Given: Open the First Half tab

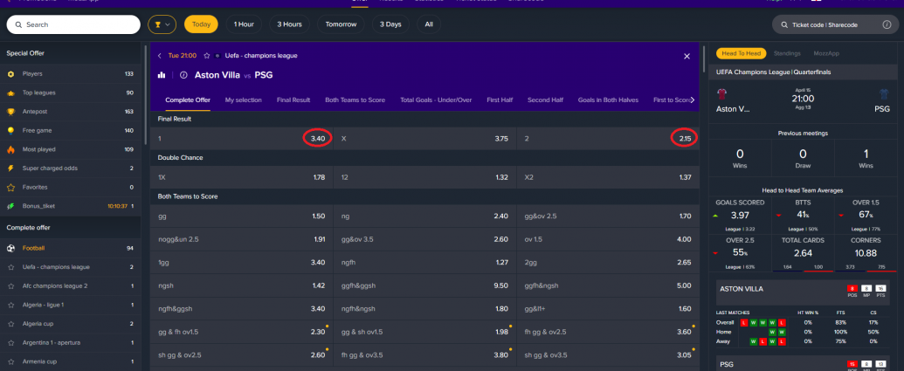Looking at the screenshot, I should pyautogui.click(x=500, y=100).
